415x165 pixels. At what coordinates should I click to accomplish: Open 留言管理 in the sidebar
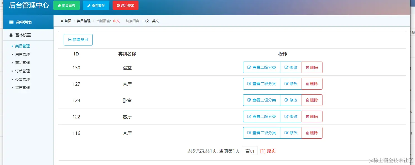click(22, 88)
